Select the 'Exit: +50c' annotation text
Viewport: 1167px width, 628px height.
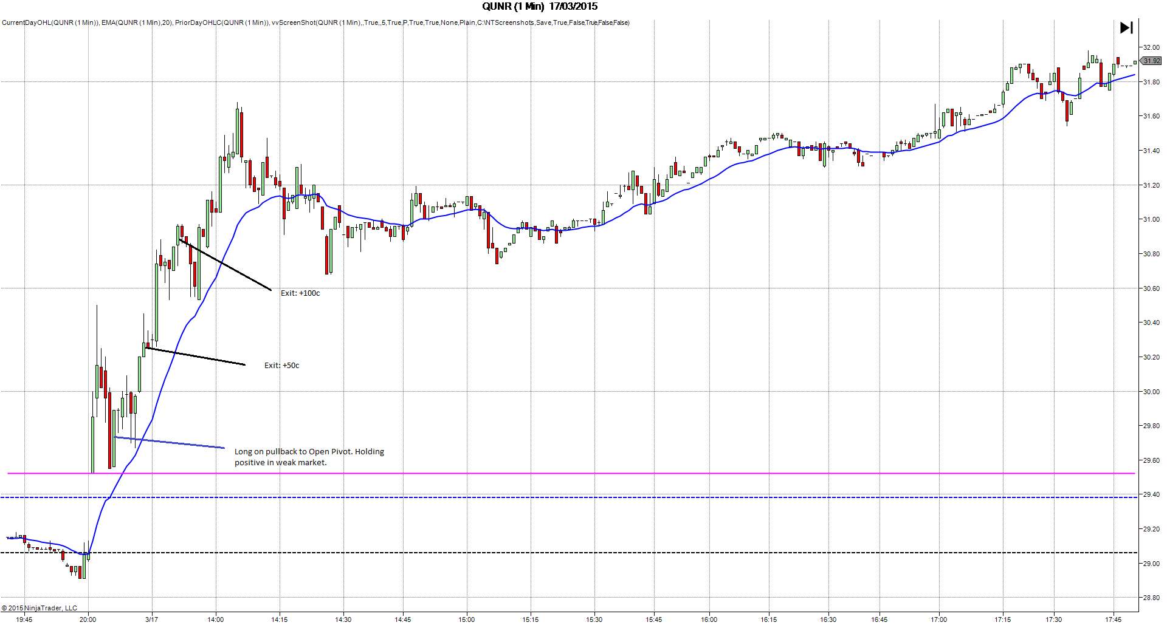tap(282, 366)
